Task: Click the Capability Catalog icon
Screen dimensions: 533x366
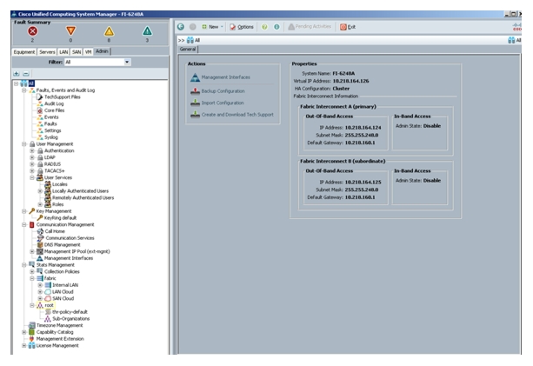Action: click(x=32, y=332)
